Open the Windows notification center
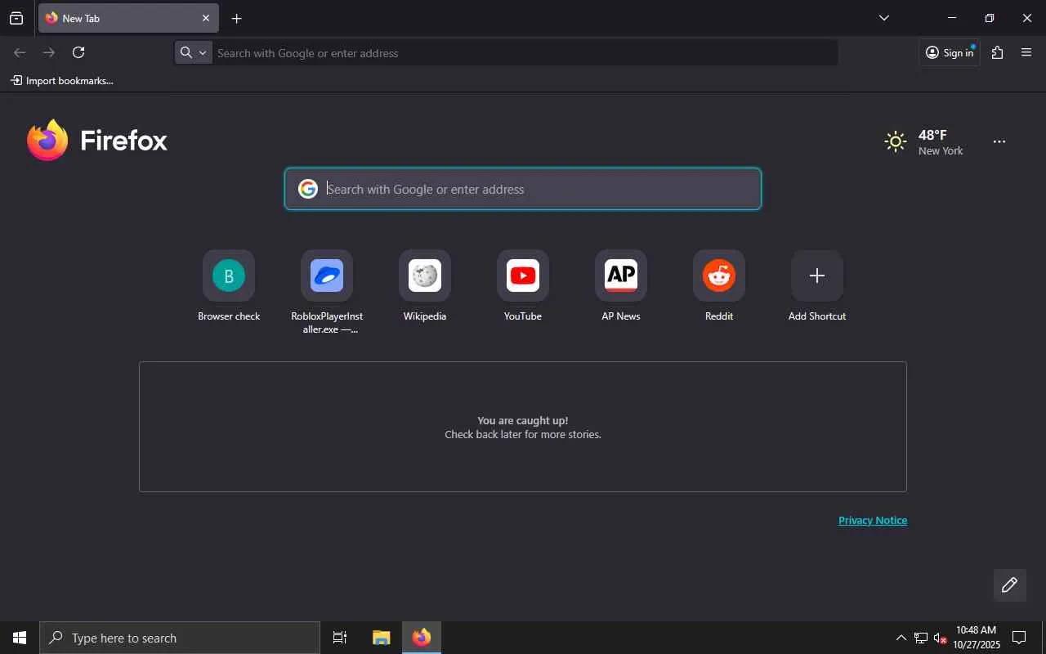This screenshot has width=1046, height=654. pos(1020,638)
